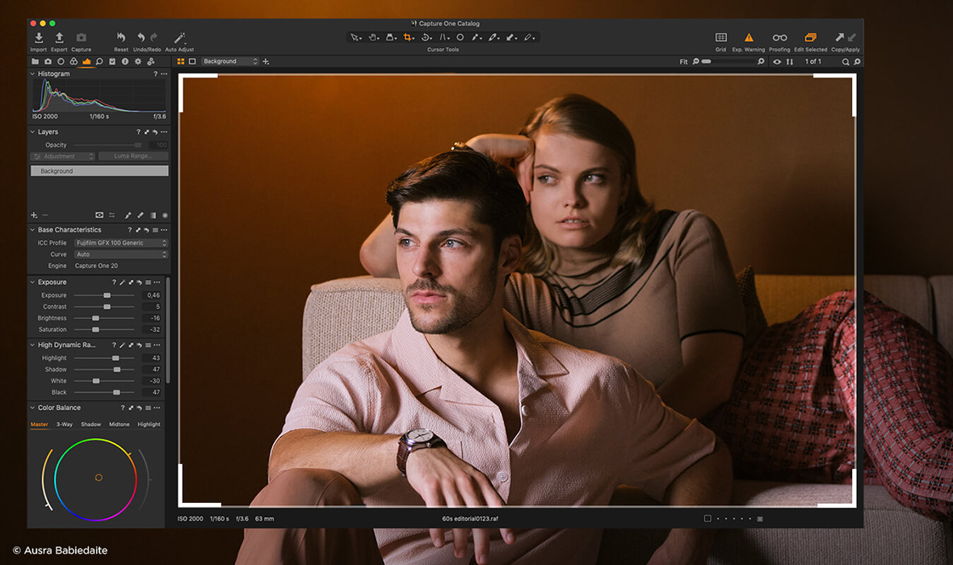The height and width of the screenshot is (565, 953).
Task: Click the Reset adjustments icon
Action: pos(121,38)
